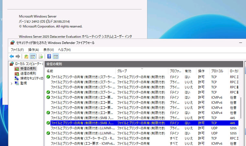Sort by the 操作 column header
The height and width of the screenshot is (146, 246).
(x=203, y=71)
